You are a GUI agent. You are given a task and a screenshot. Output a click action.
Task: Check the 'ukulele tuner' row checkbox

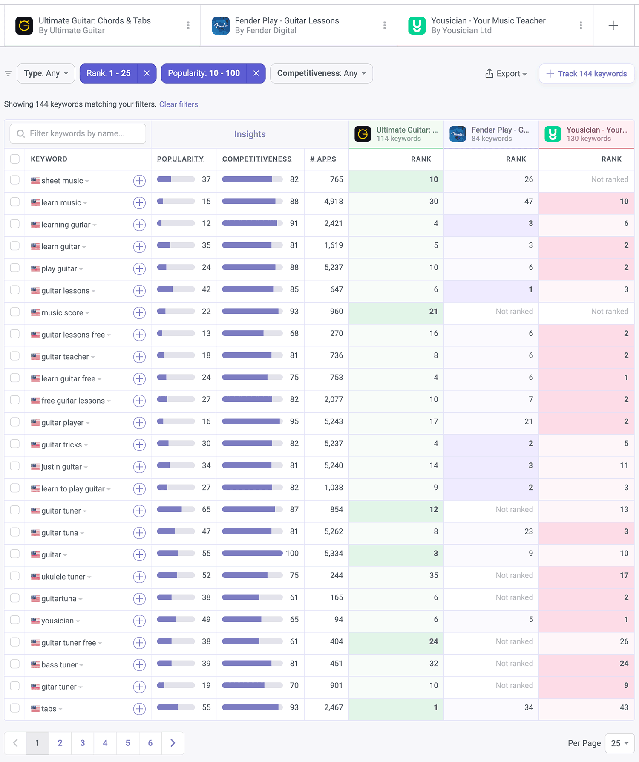click(x=15, y=576)
